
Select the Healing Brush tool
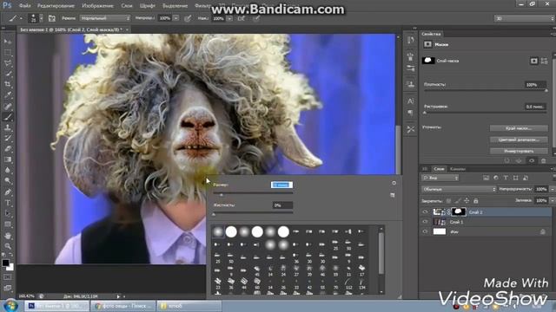pos(8,106)
